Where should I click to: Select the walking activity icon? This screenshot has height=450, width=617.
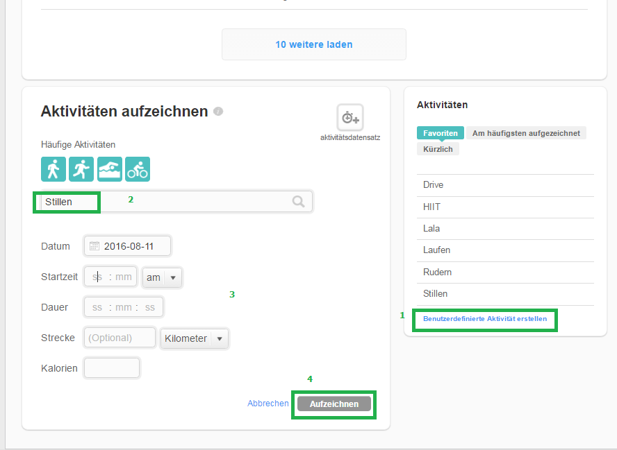pyautogui.click(x=53, y=168)
